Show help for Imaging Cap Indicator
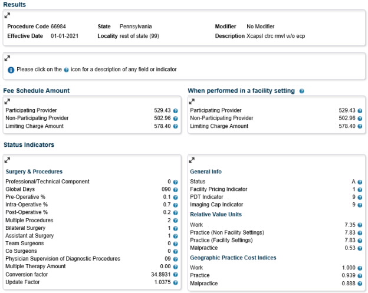 pyautogui.click(x=360, y=205)
